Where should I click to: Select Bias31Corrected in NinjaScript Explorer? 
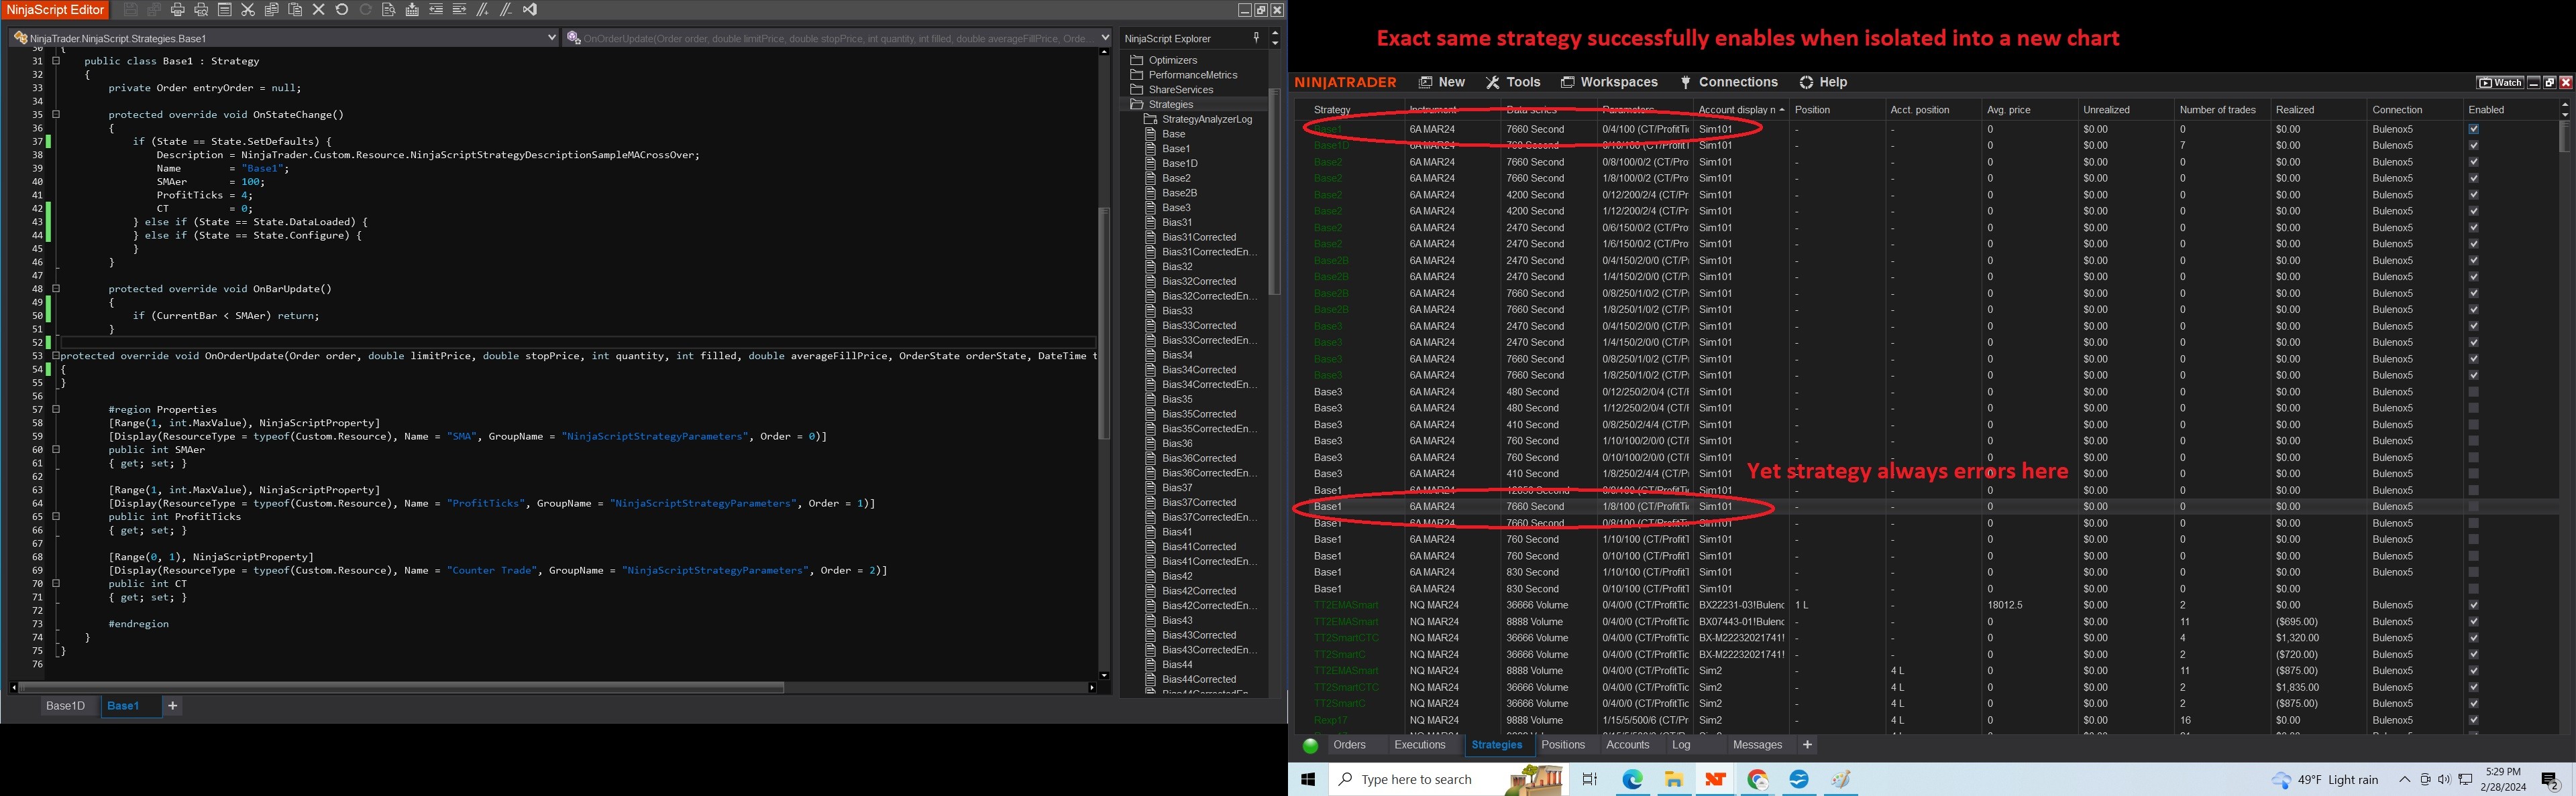tap(1198, 237)
